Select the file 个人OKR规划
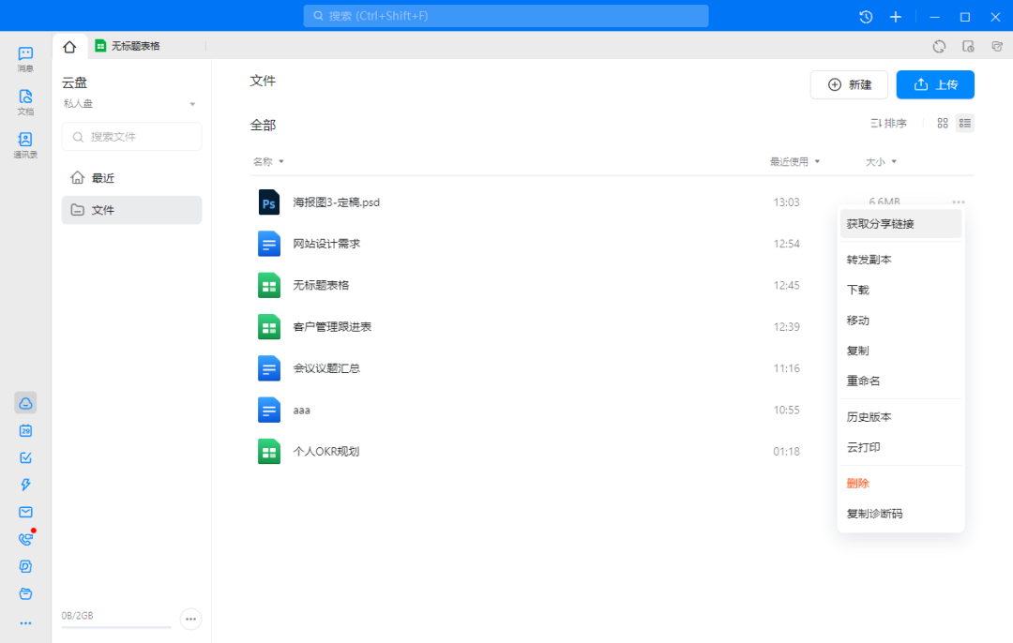 click(x=325, y=451)
